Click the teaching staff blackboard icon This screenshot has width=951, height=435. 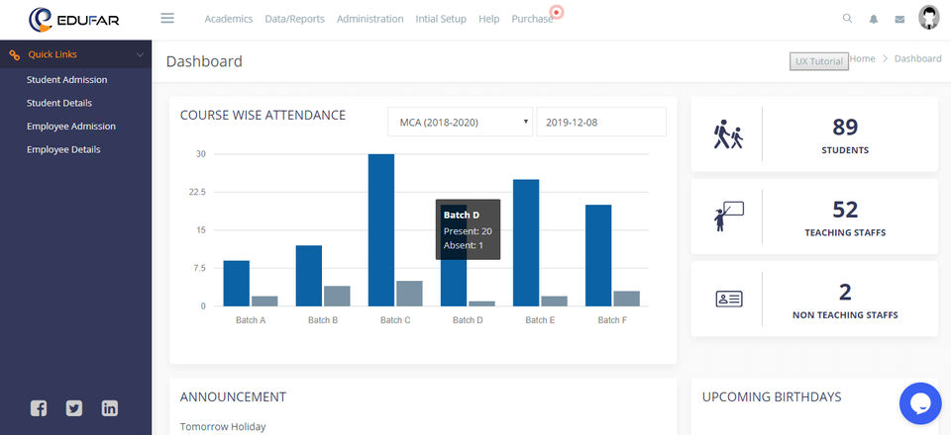pyautogui.click(x=728, y=216)
